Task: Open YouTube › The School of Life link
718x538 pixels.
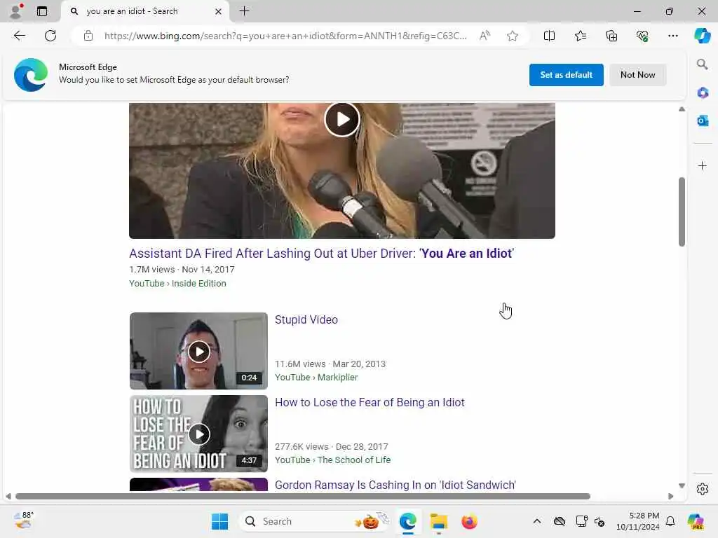Action: point(333,460)
